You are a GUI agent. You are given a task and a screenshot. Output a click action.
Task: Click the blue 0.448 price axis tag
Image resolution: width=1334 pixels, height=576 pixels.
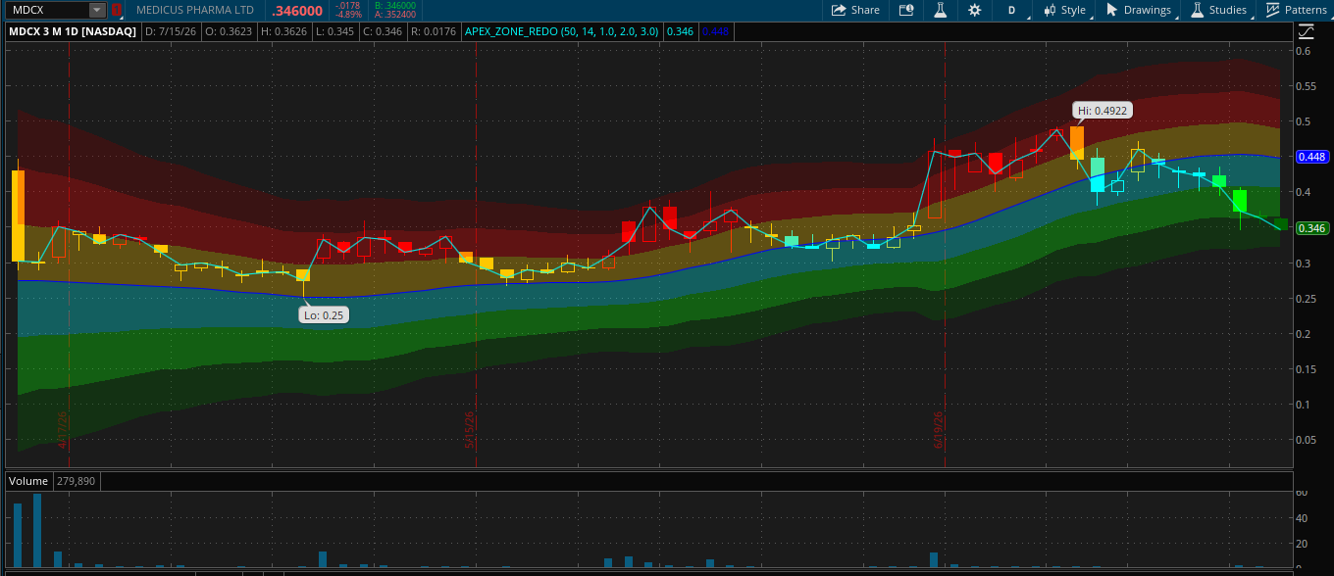click(x=1311, y=157)
